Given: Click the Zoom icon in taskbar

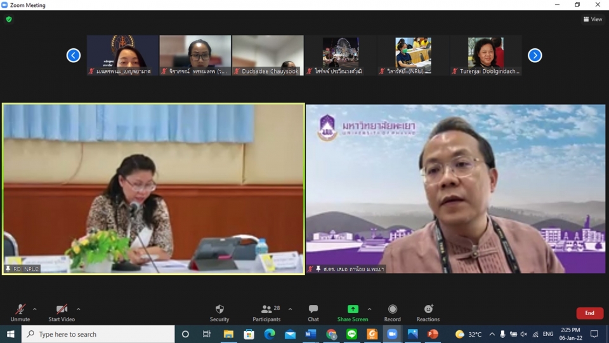Looking at the screenshot, I should [392, 334].
